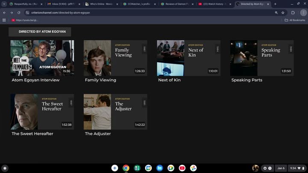Reload the current page
Screen dimensions: 308x173
tap(19, 12)
